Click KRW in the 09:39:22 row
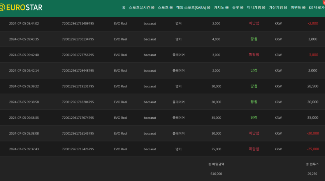This screenshot has height=181, width=325. 278,87
